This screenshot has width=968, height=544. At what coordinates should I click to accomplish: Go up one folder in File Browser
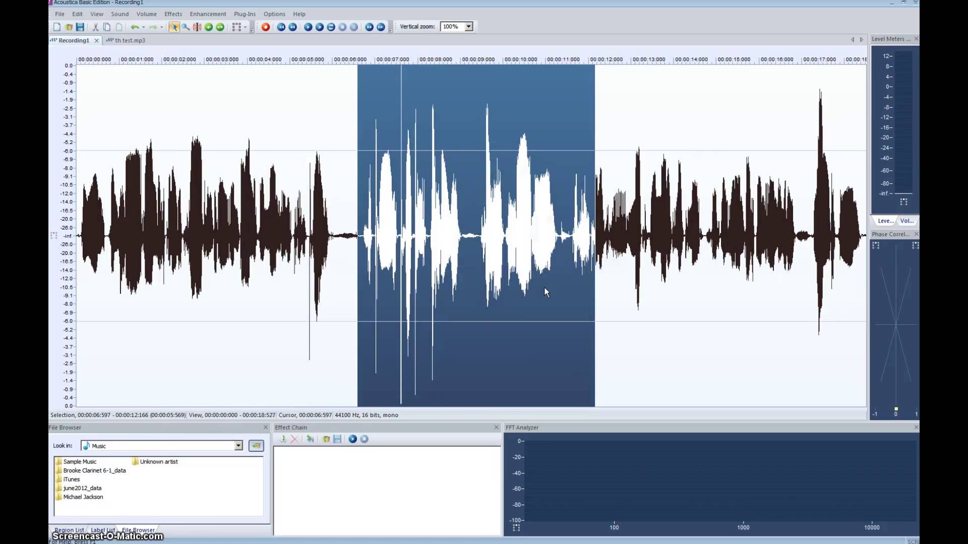(256, 446)
